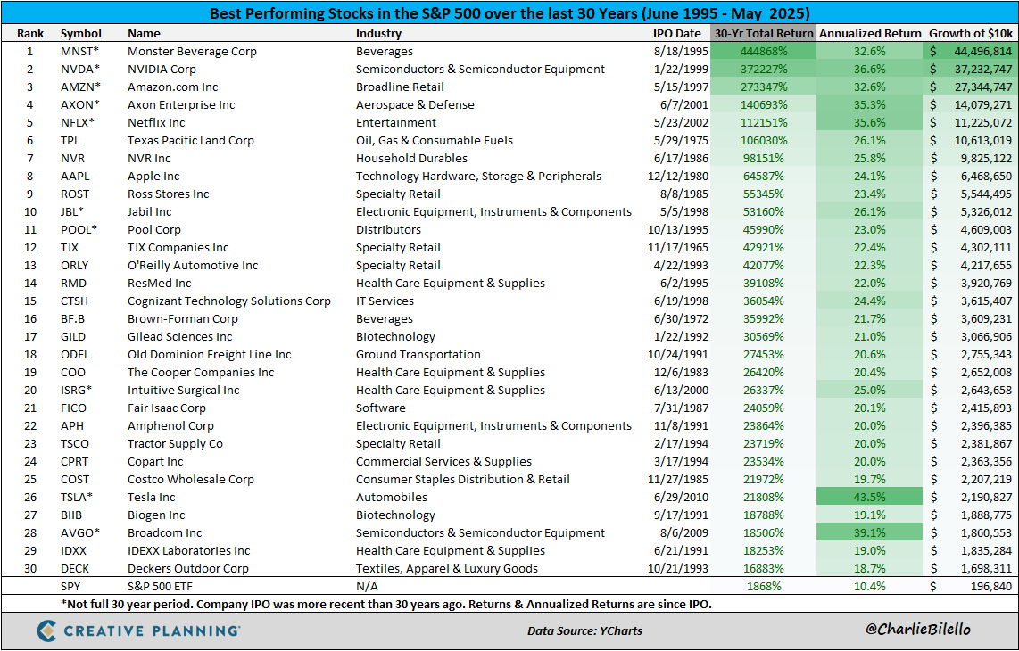Click the Best Performing Stocks title banner
Screen dimensions: 1019x651
(509, 13)
